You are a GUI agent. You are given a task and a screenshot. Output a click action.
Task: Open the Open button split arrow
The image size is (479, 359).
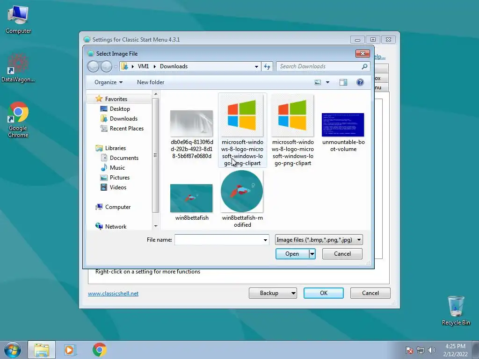pos(312,254)
